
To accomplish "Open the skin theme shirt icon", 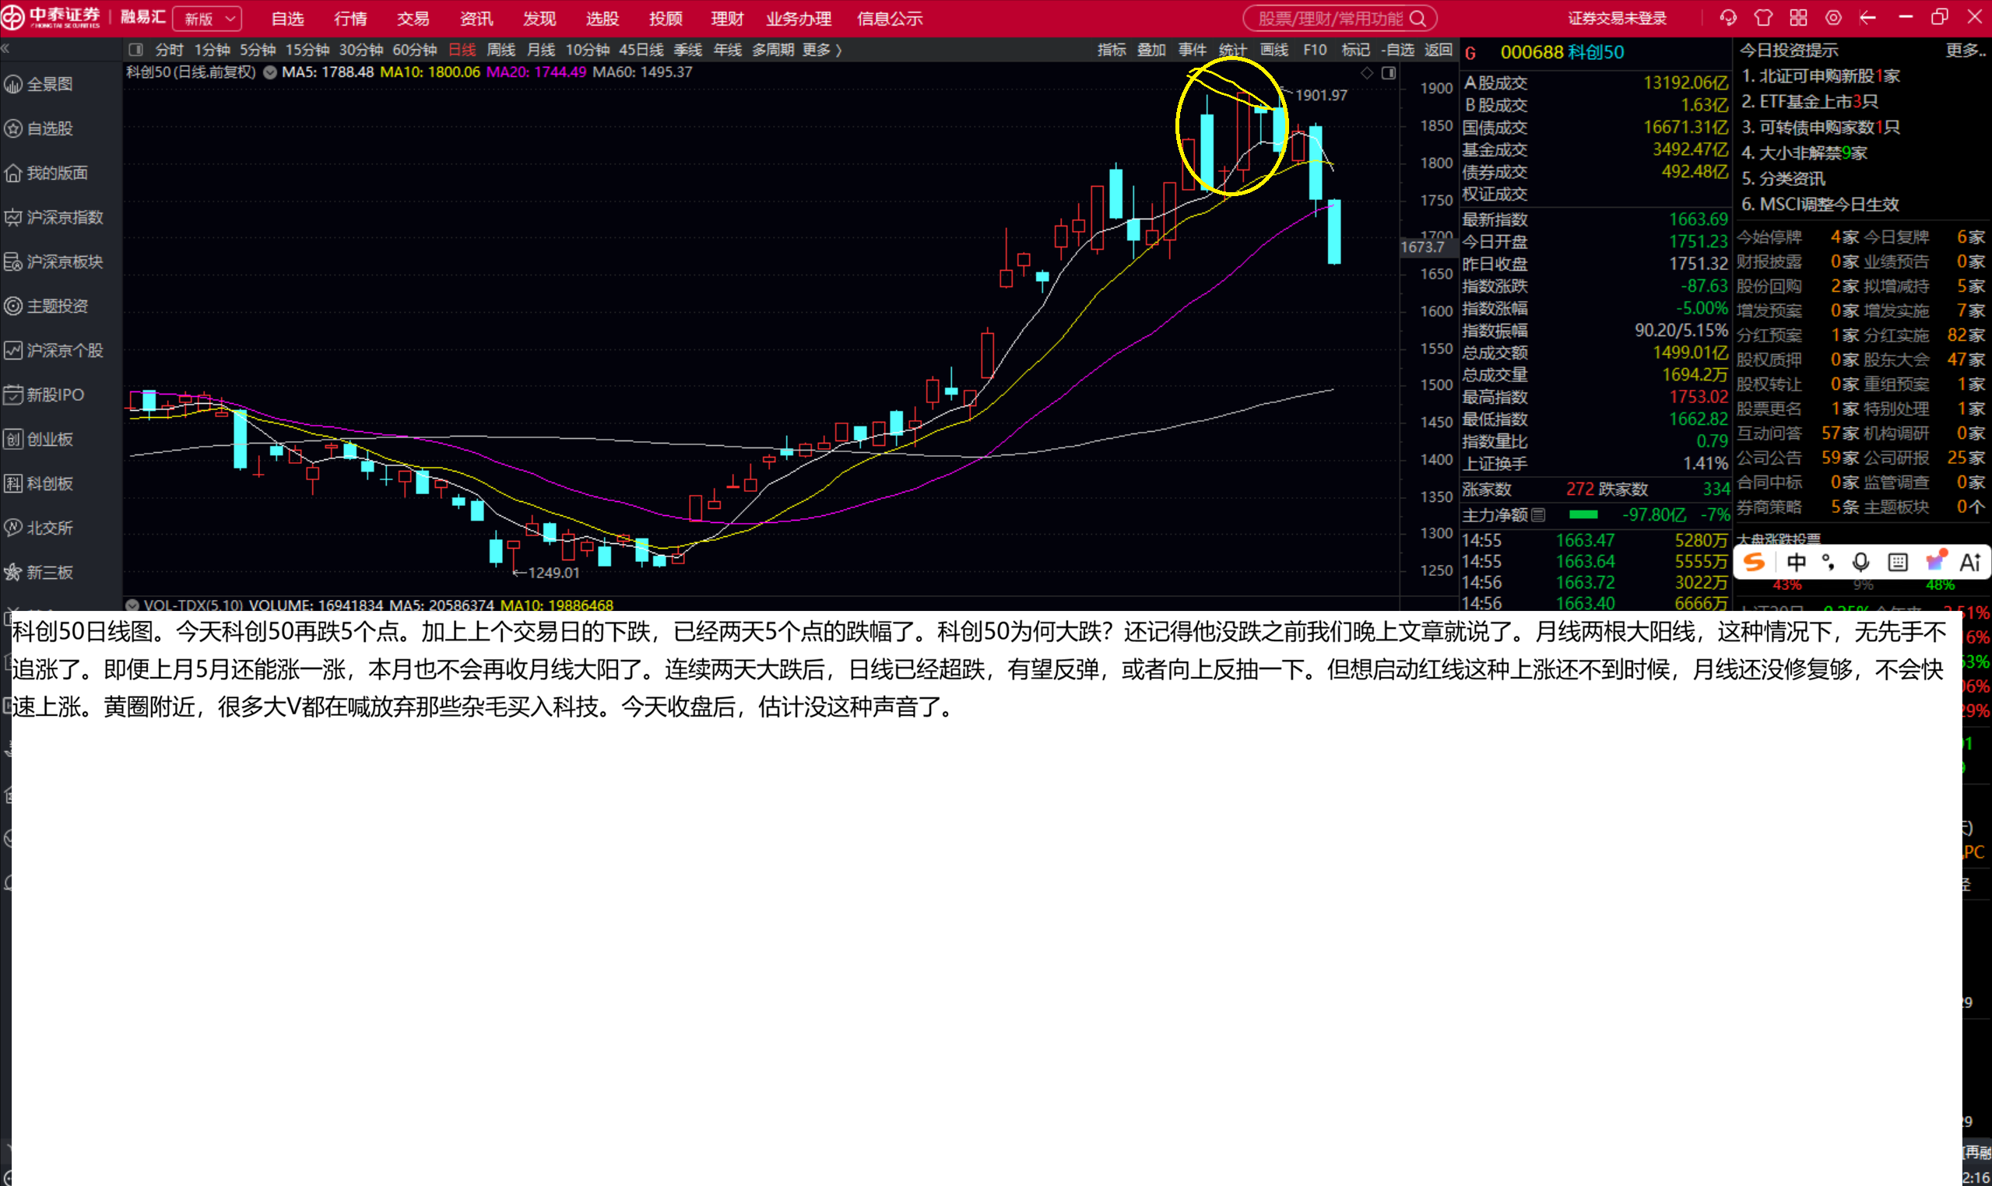I will [x=1763, y=18].
